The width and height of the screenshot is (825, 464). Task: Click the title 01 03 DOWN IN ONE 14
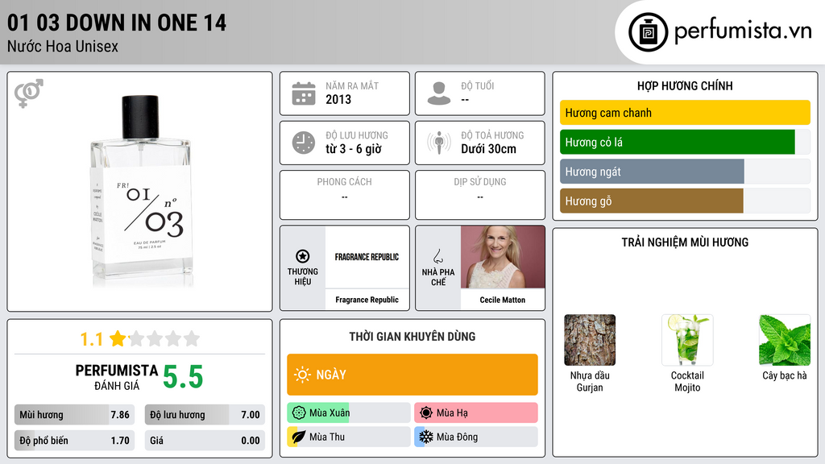click(x=117, y=23)
